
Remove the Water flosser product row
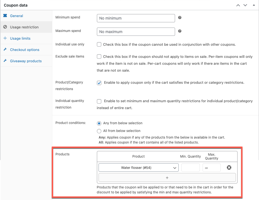[x=229, y=167]
